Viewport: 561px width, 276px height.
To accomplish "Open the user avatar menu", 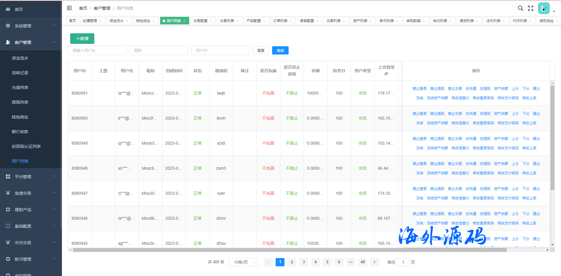I will point(544,8).
